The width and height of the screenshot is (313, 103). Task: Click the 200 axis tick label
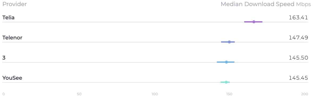[304, 94]
